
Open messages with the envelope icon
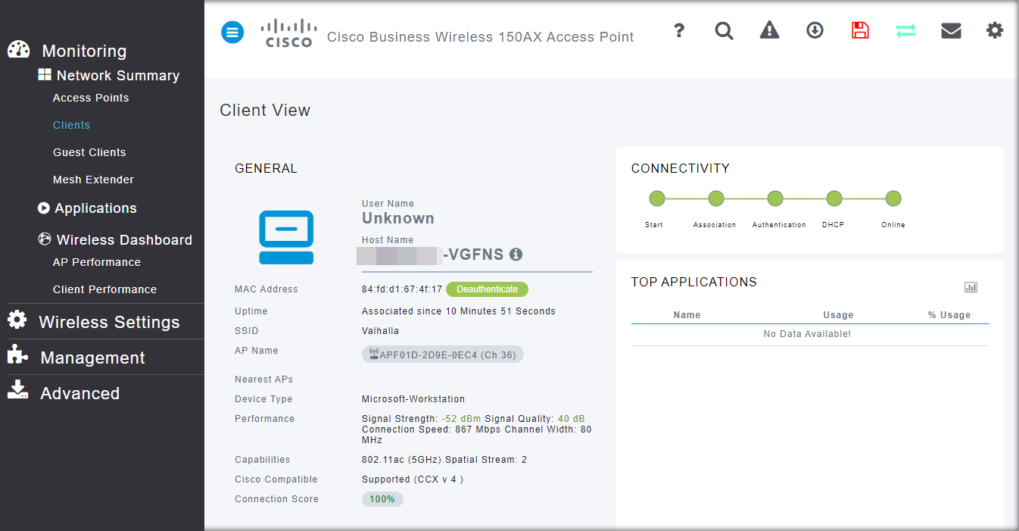(951, 30)
